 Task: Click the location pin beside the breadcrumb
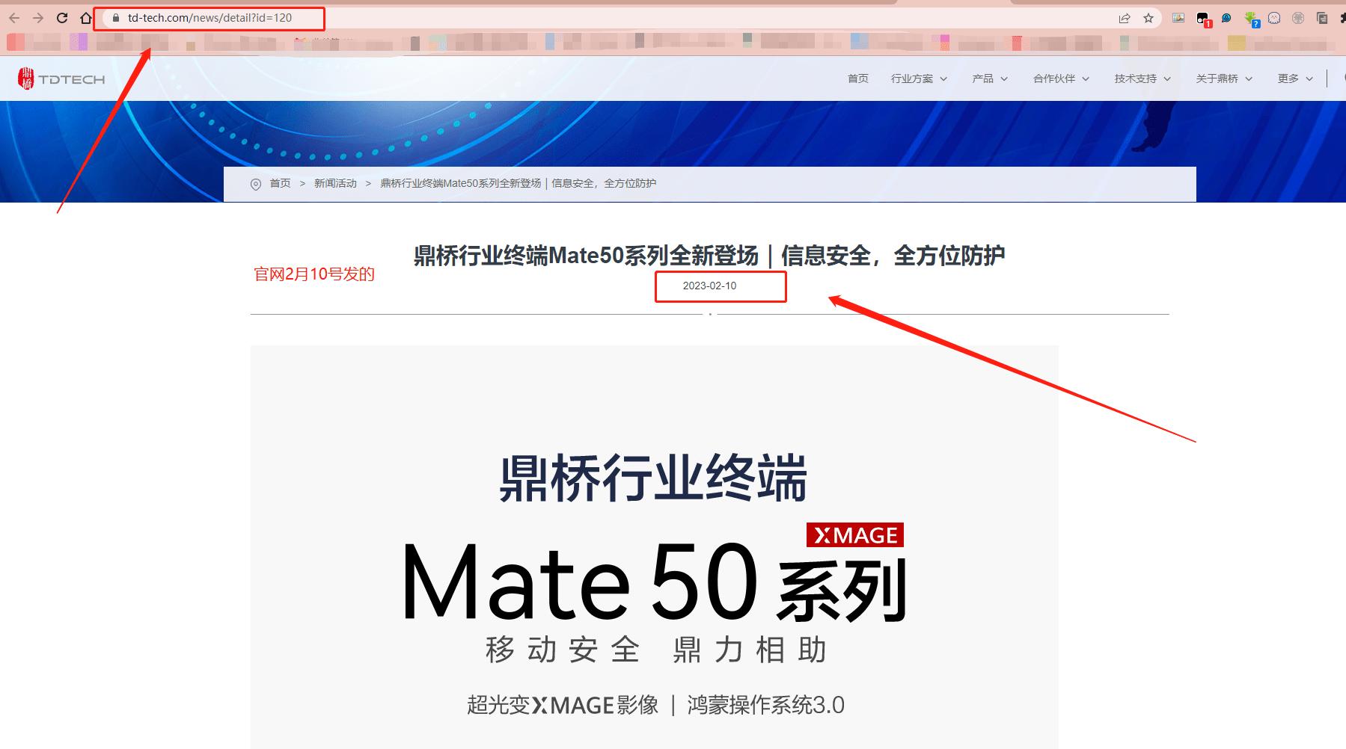(x=255, y=183)
